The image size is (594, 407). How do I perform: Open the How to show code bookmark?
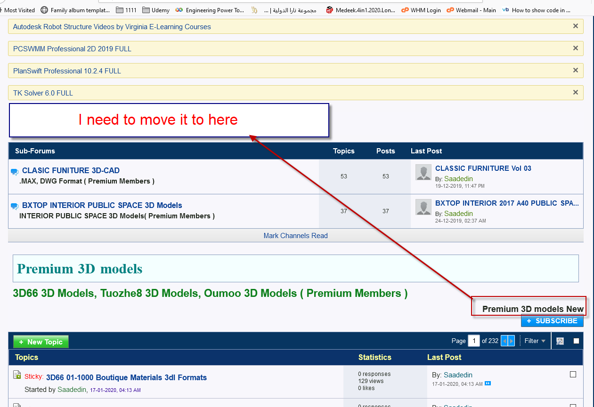[537, 10]
